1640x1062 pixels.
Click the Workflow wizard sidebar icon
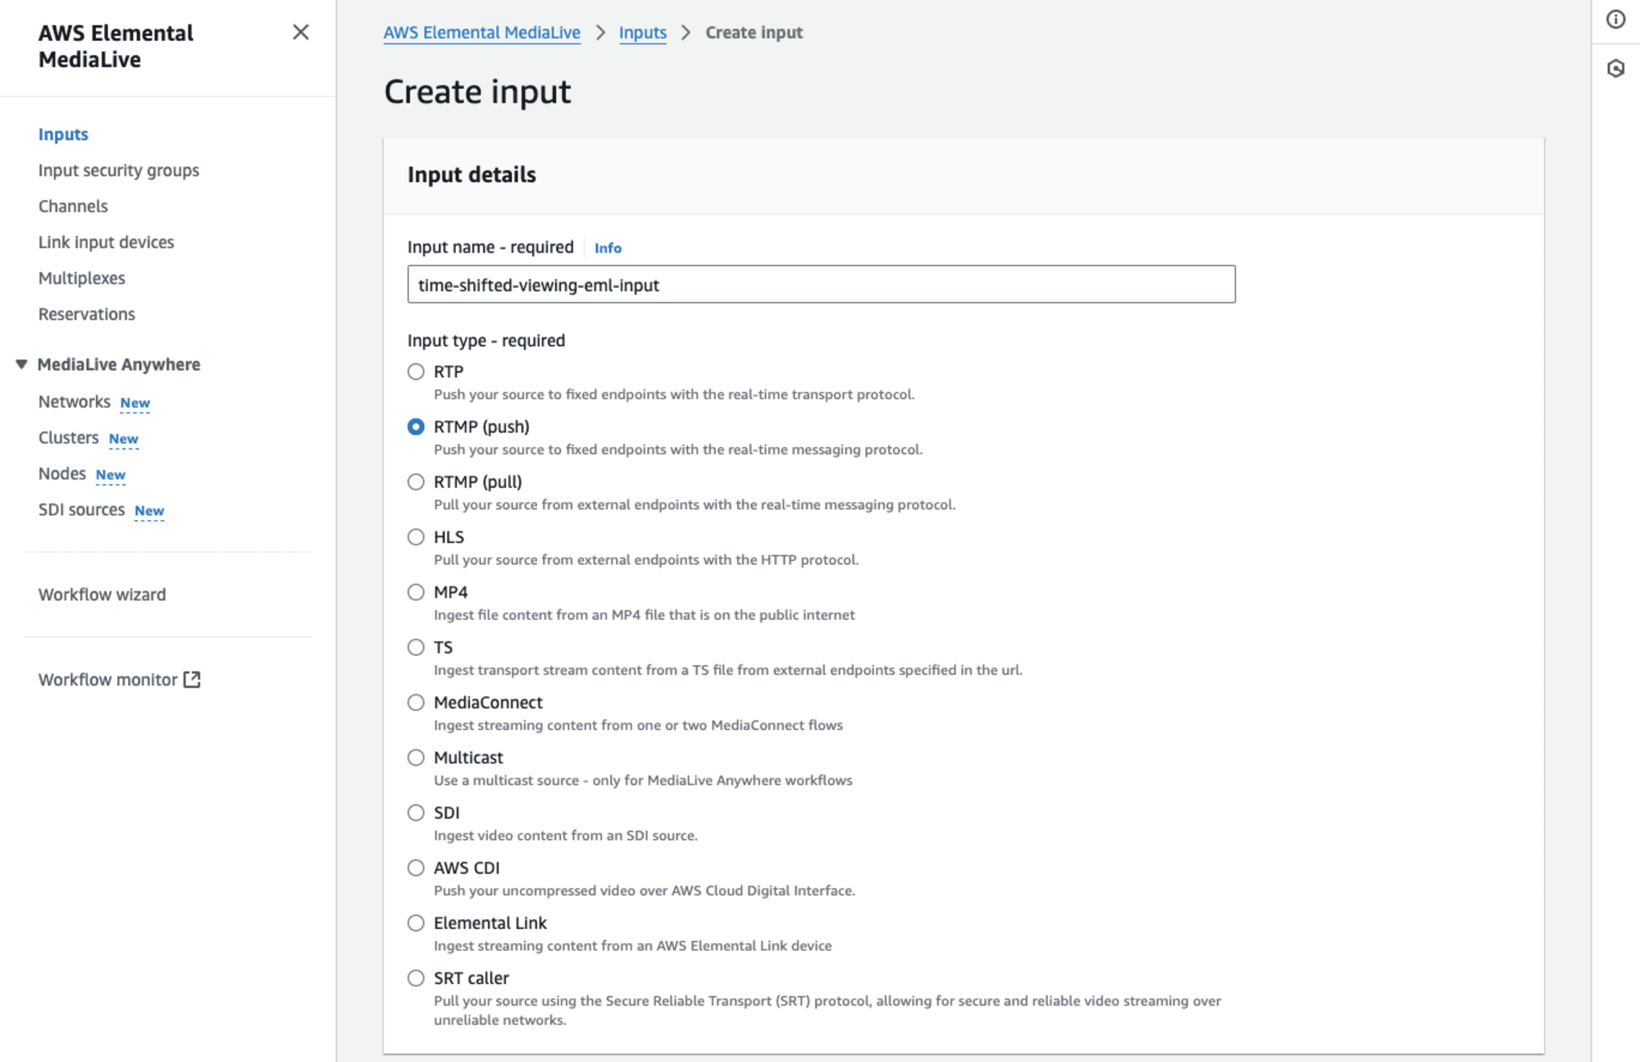(x=100, y=593)
